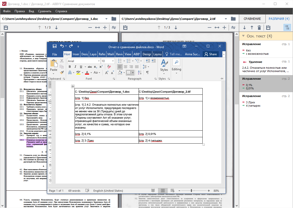Click the Tell me search field in Word

click(x=174, y=54)
